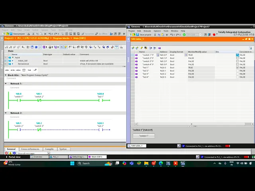The width and height of the screenshot is (255, 191).
Task: Toggle the Bits checkbox for led 4
Action: pos(237,77)
